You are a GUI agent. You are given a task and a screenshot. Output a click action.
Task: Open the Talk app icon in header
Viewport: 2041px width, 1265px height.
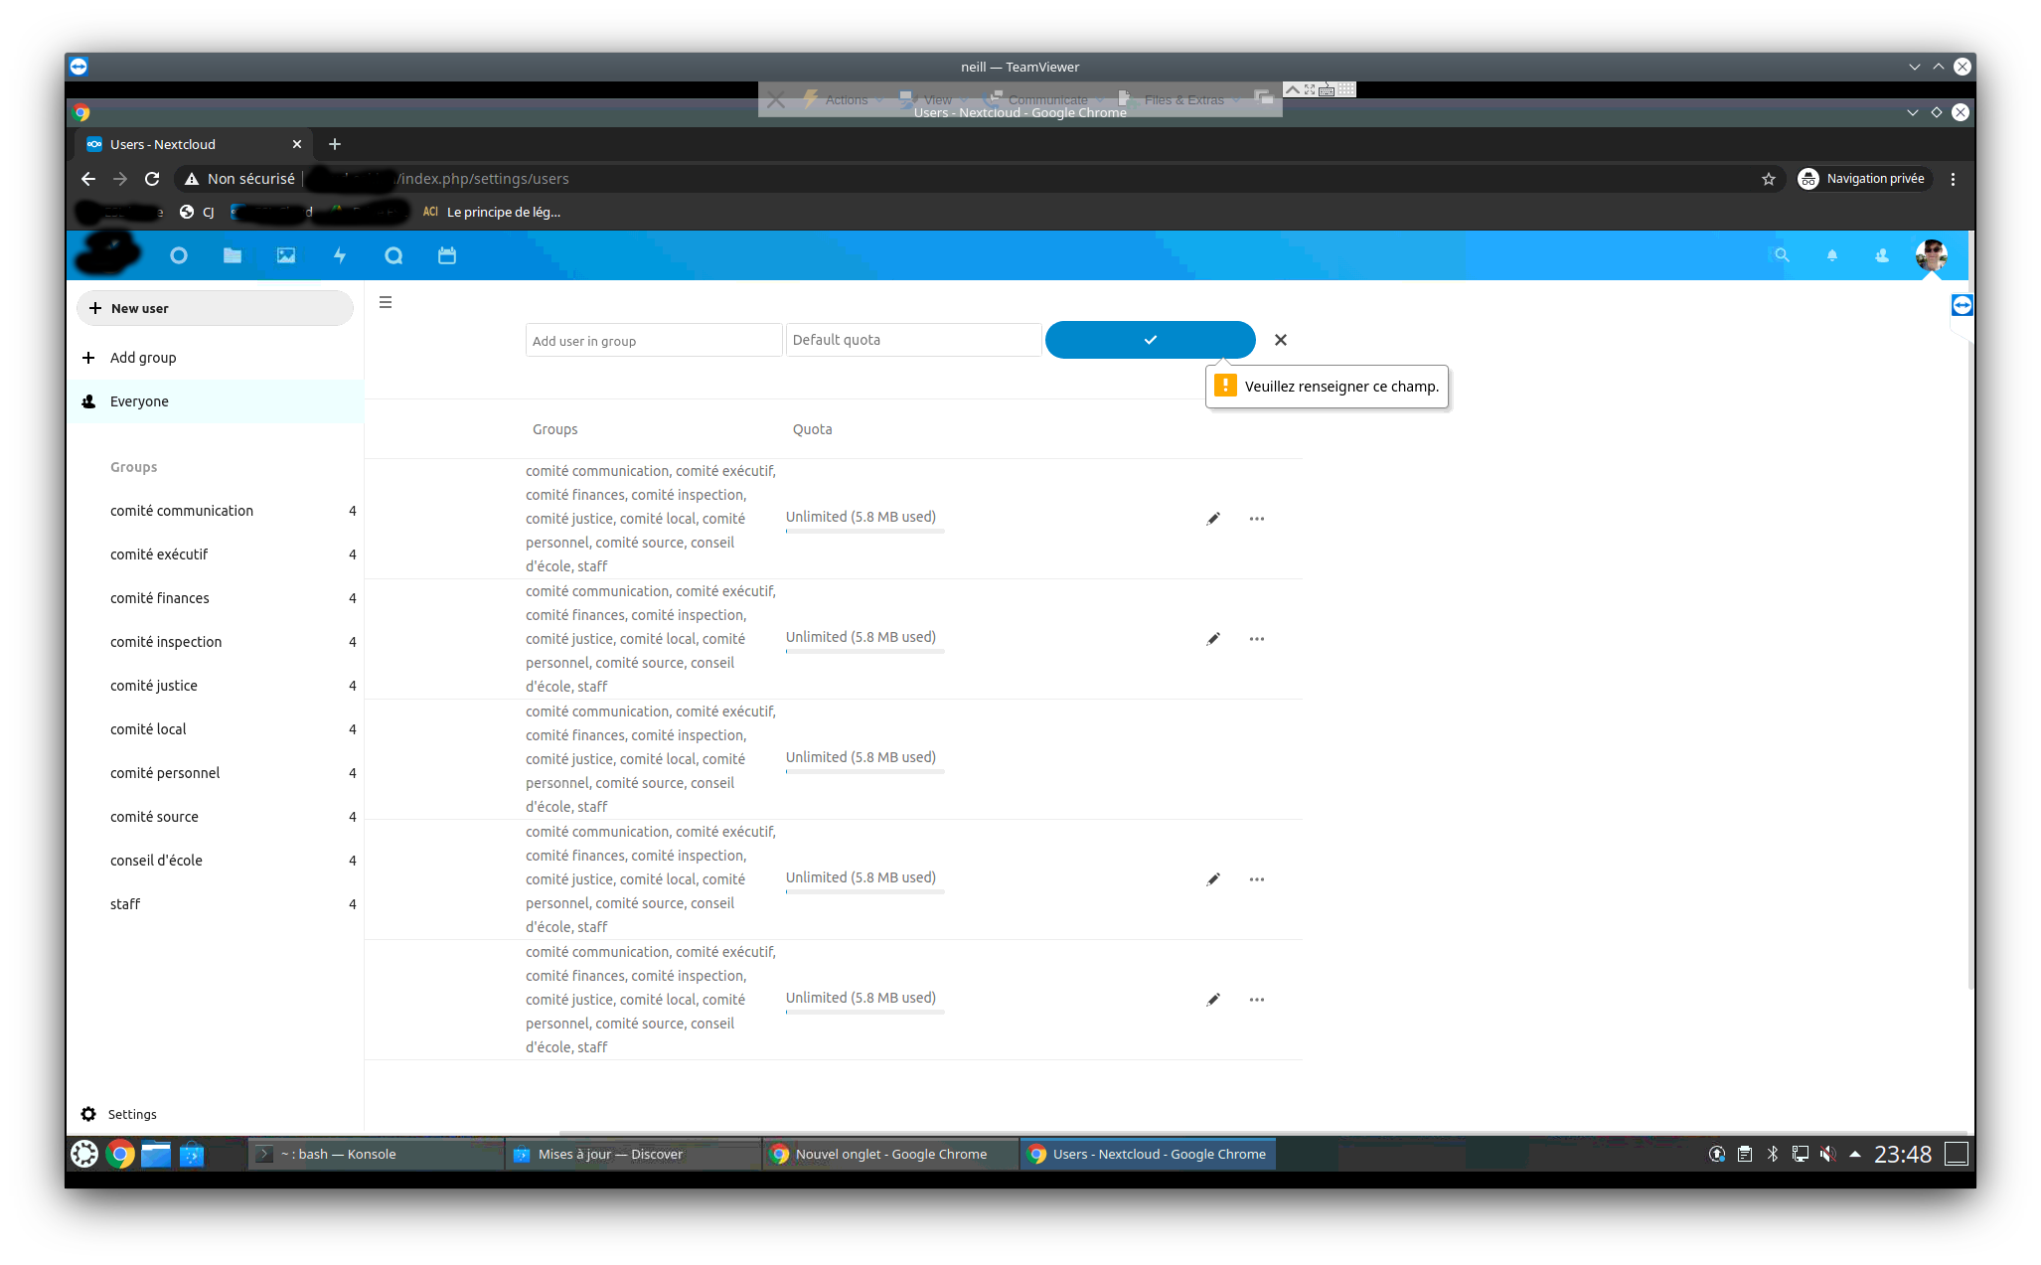coord(393,255)
